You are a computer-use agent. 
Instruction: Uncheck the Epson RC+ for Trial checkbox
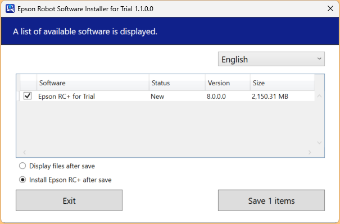28,96
